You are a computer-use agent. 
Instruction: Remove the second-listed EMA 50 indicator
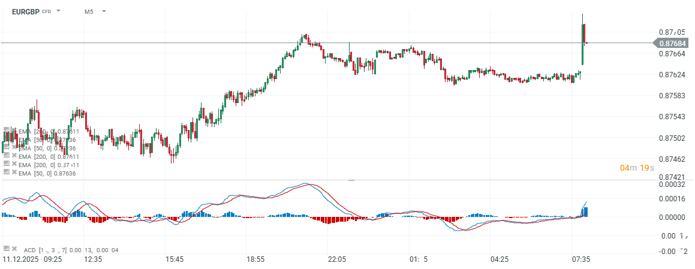pyautogui.click(x=14, y=138)
